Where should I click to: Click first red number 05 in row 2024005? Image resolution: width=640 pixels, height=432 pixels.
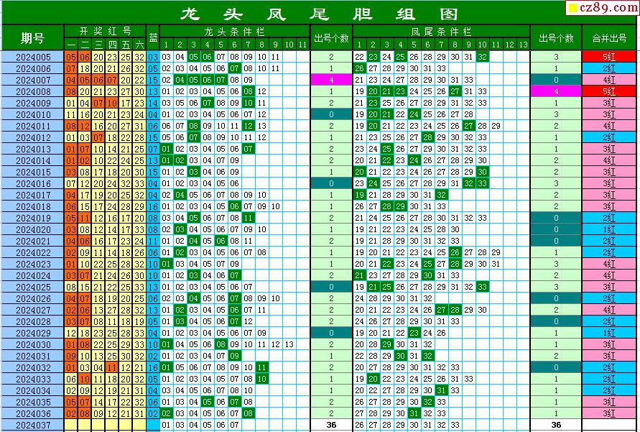tap(71, 58)
